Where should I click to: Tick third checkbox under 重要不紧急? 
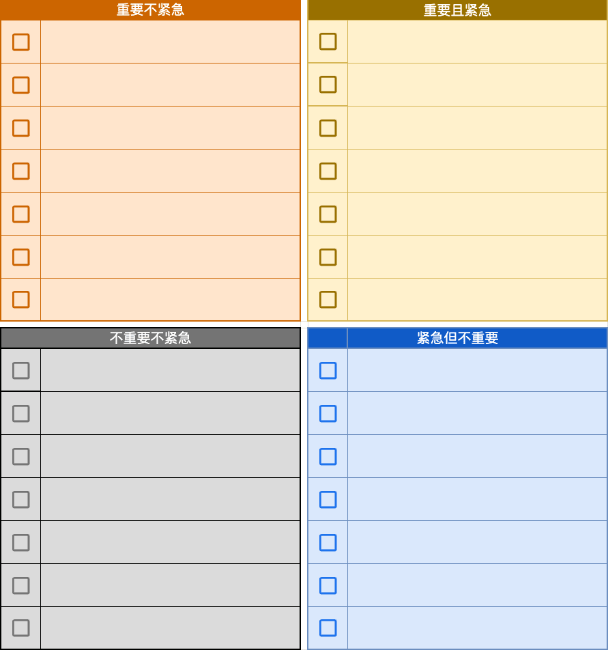tap(20, 128)
